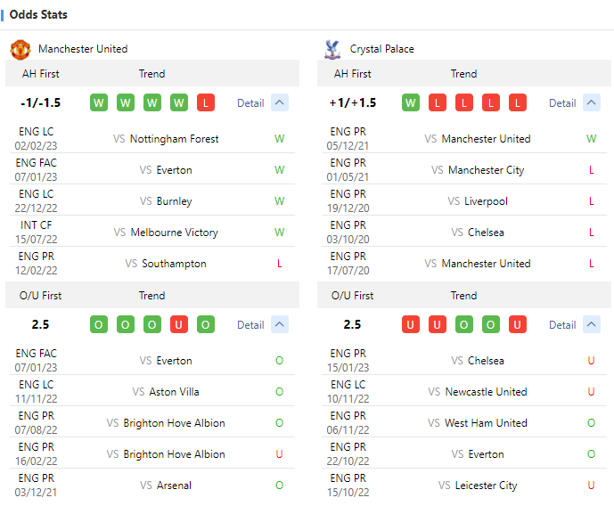Select the Melbourne Victory match row
This screenshot has height=506, width=614.
[x=174, y=233]
